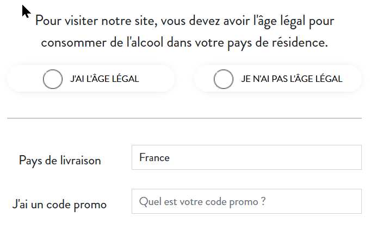
Task: Expand the delivery country list at its right edge
Action: (x=354, y=157)
